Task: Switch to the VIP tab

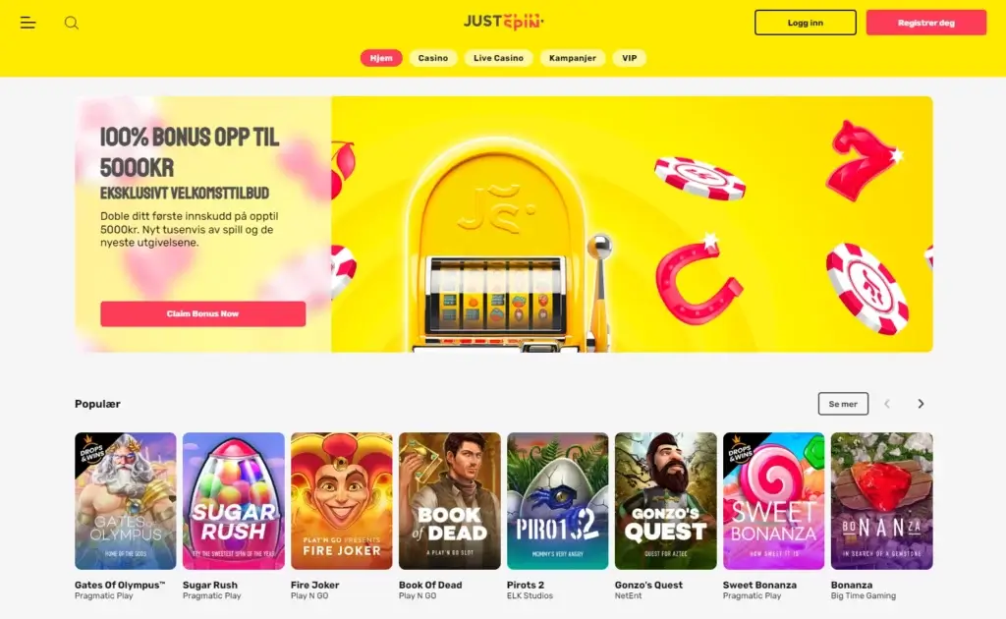Action: pyautogui.click(x=630, y=58)
